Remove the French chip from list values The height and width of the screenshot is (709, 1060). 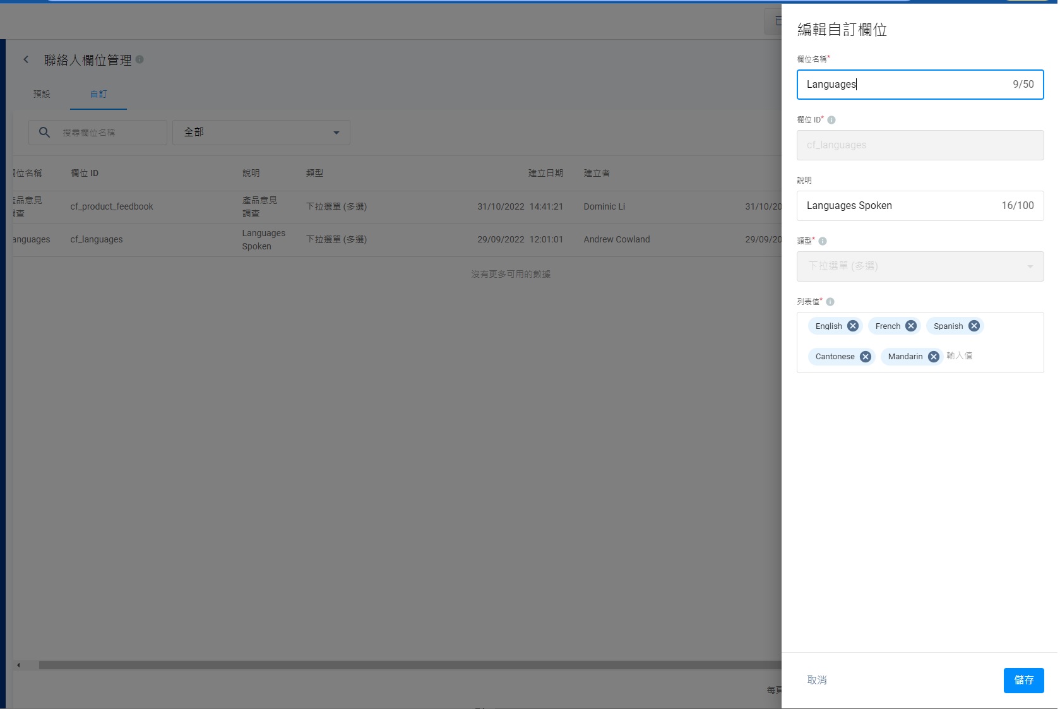[x=910, y=326]
